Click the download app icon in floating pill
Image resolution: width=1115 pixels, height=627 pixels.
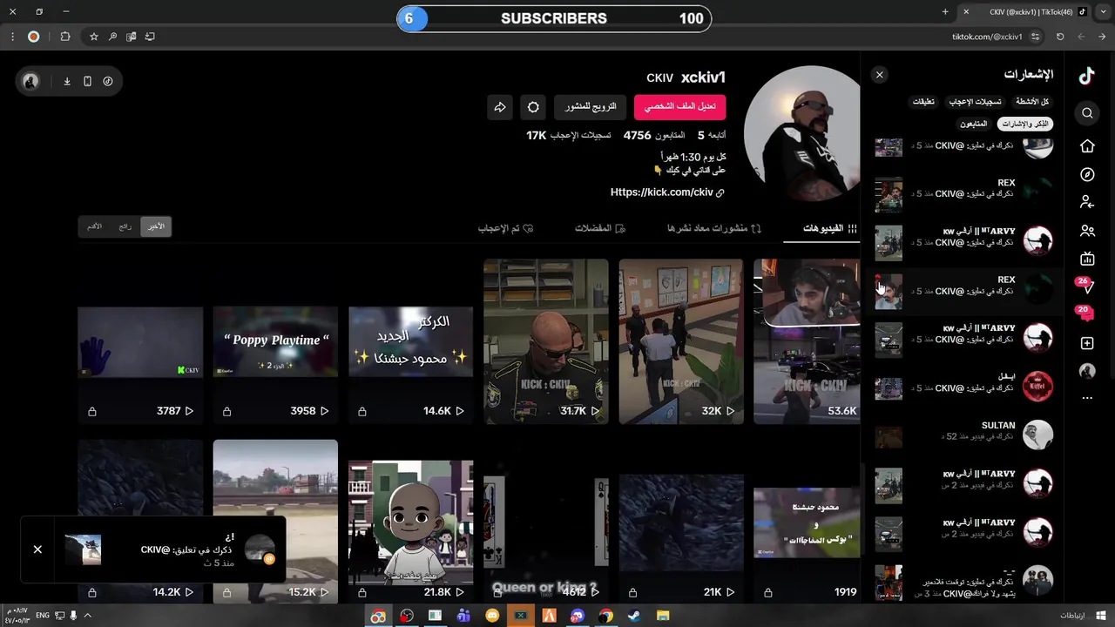[67, 81]
